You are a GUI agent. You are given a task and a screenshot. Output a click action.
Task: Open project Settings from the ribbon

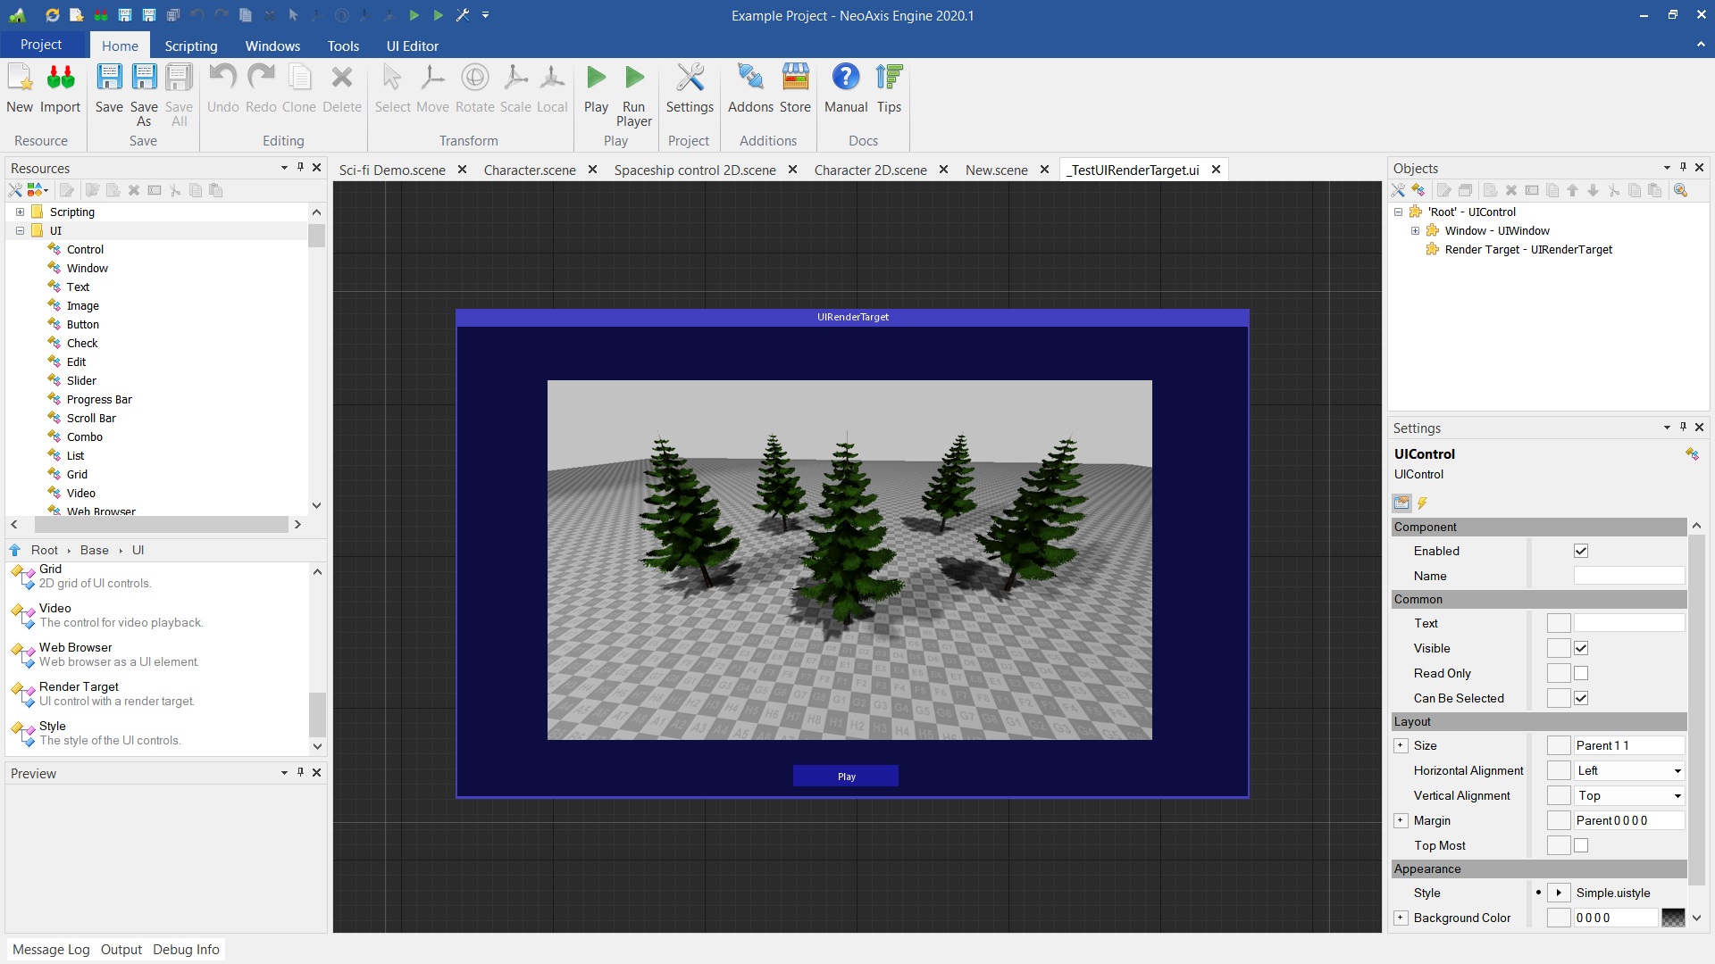click(690, 79)
